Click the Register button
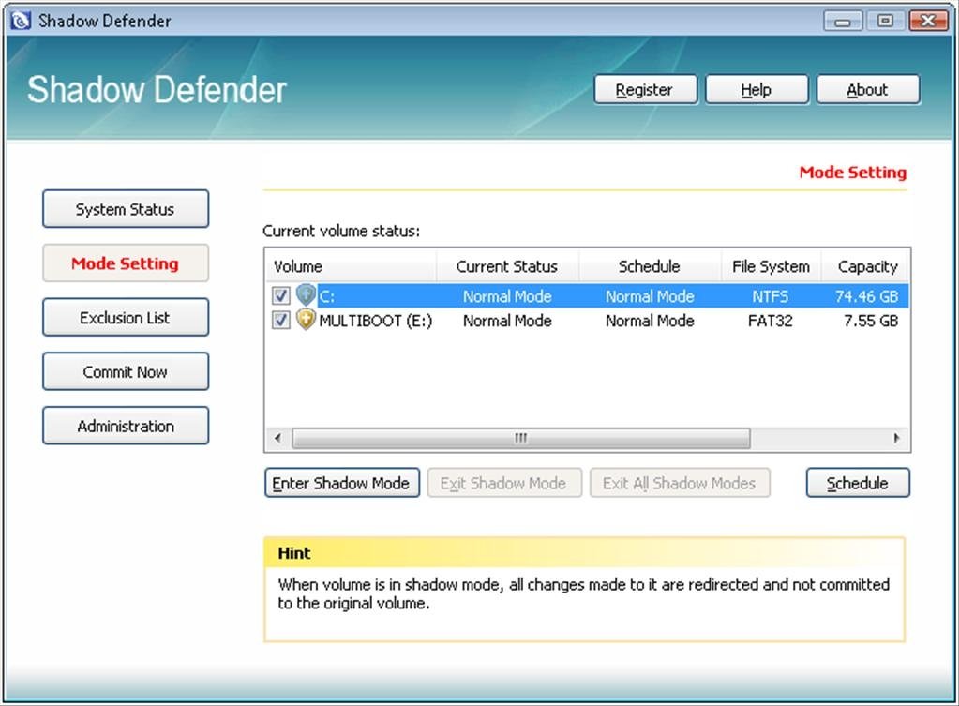Image resolution: width=959 pixels, height=706 pixels. [x=645, y=90]
